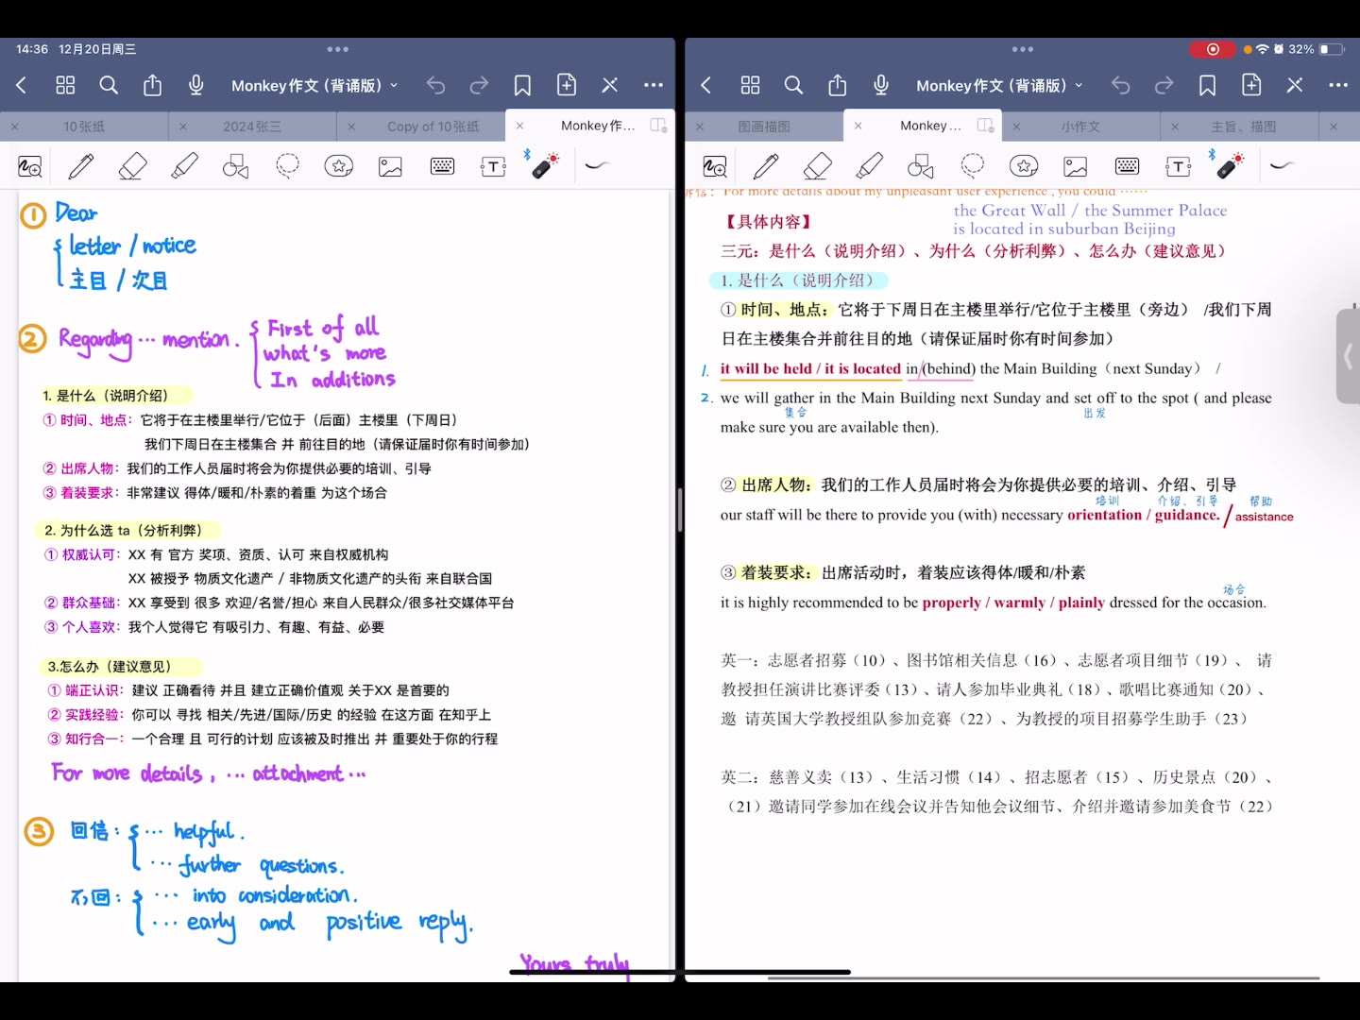Select the Eraser tool in left window

pyautogui.click(x=132, y=167)
